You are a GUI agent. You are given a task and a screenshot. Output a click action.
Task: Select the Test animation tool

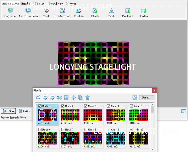(46, 13)
